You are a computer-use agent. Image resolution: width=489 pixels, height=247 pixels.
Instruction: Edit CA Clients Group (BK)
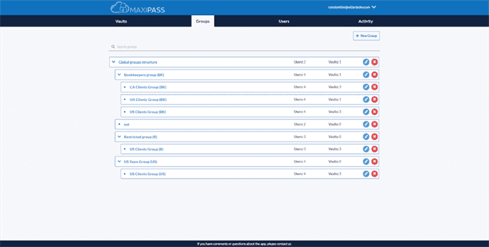(366, 87)
